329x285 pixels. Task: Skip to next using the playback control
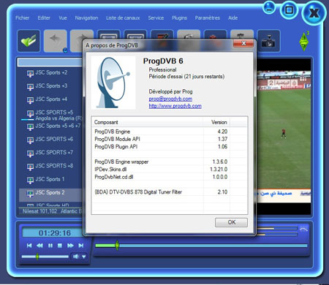pyautogui.click(x=81, y=246)
